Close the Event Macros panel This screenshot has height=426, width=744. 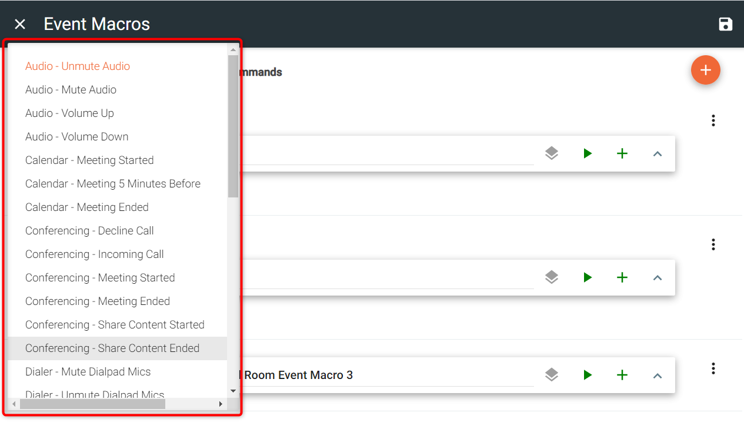pyautogui.click(x=20, y=24)
